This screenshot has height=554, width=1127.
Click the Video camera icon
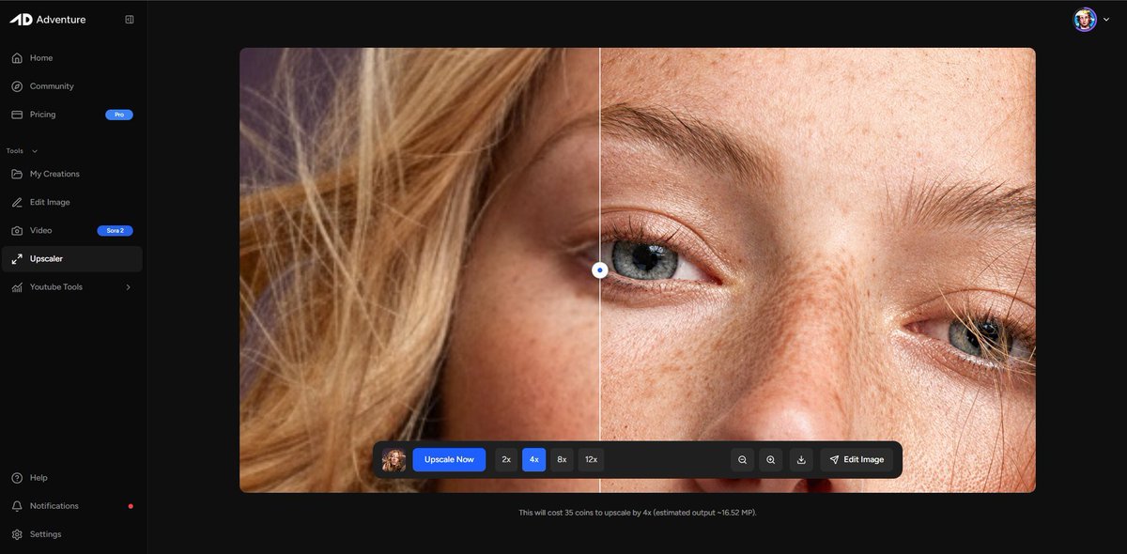pyautogui.click(x=17, y=230)
